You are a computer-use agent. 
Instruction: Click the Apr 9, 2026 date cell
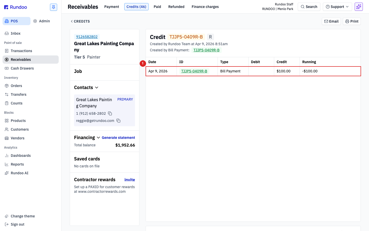click(x=161, y=71)
